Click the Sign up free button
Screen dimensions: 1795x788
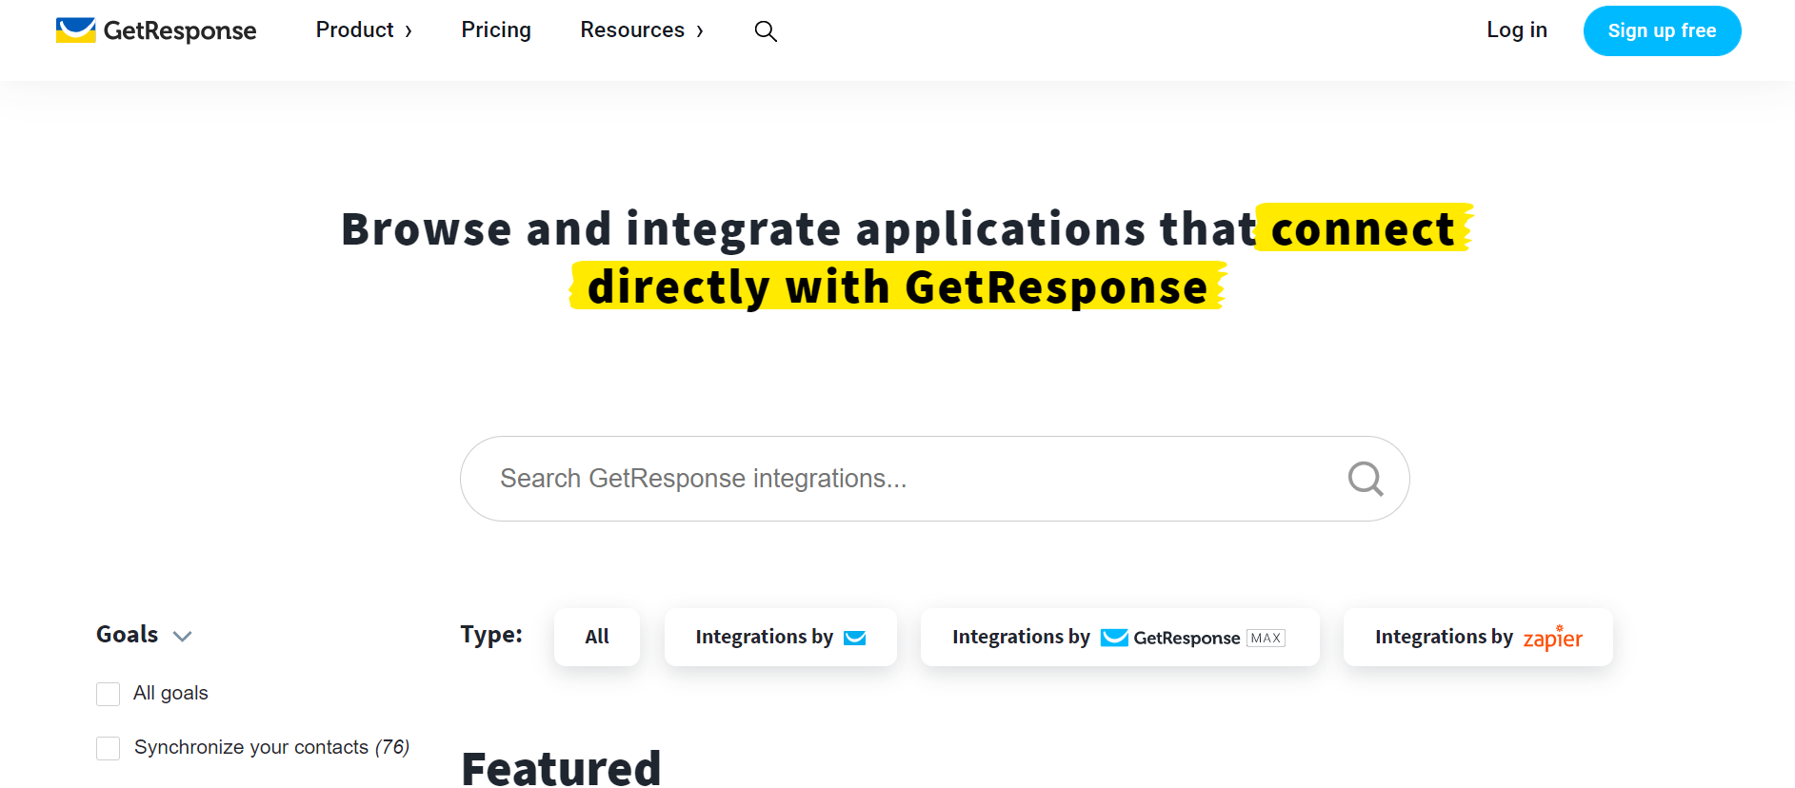point(1662,30)
